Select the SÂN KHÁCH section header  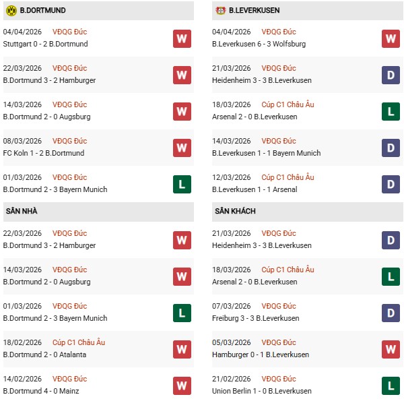[x=234, y=212]
